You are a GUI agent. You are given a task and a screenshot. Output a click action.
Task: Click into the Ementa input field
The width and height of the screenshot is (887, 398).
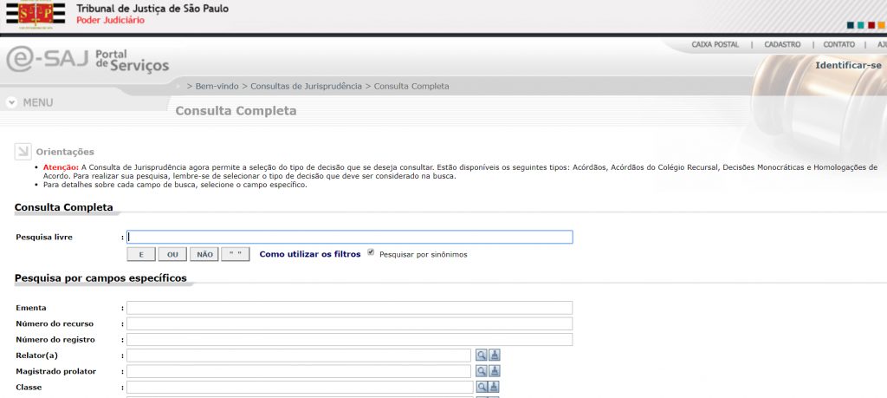(350, 308)
